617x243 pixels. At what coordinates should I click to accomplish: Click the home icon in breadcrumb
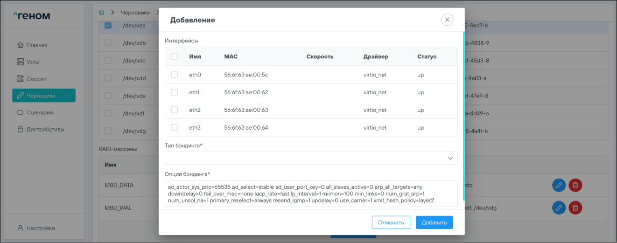click(x=101, y=13)
